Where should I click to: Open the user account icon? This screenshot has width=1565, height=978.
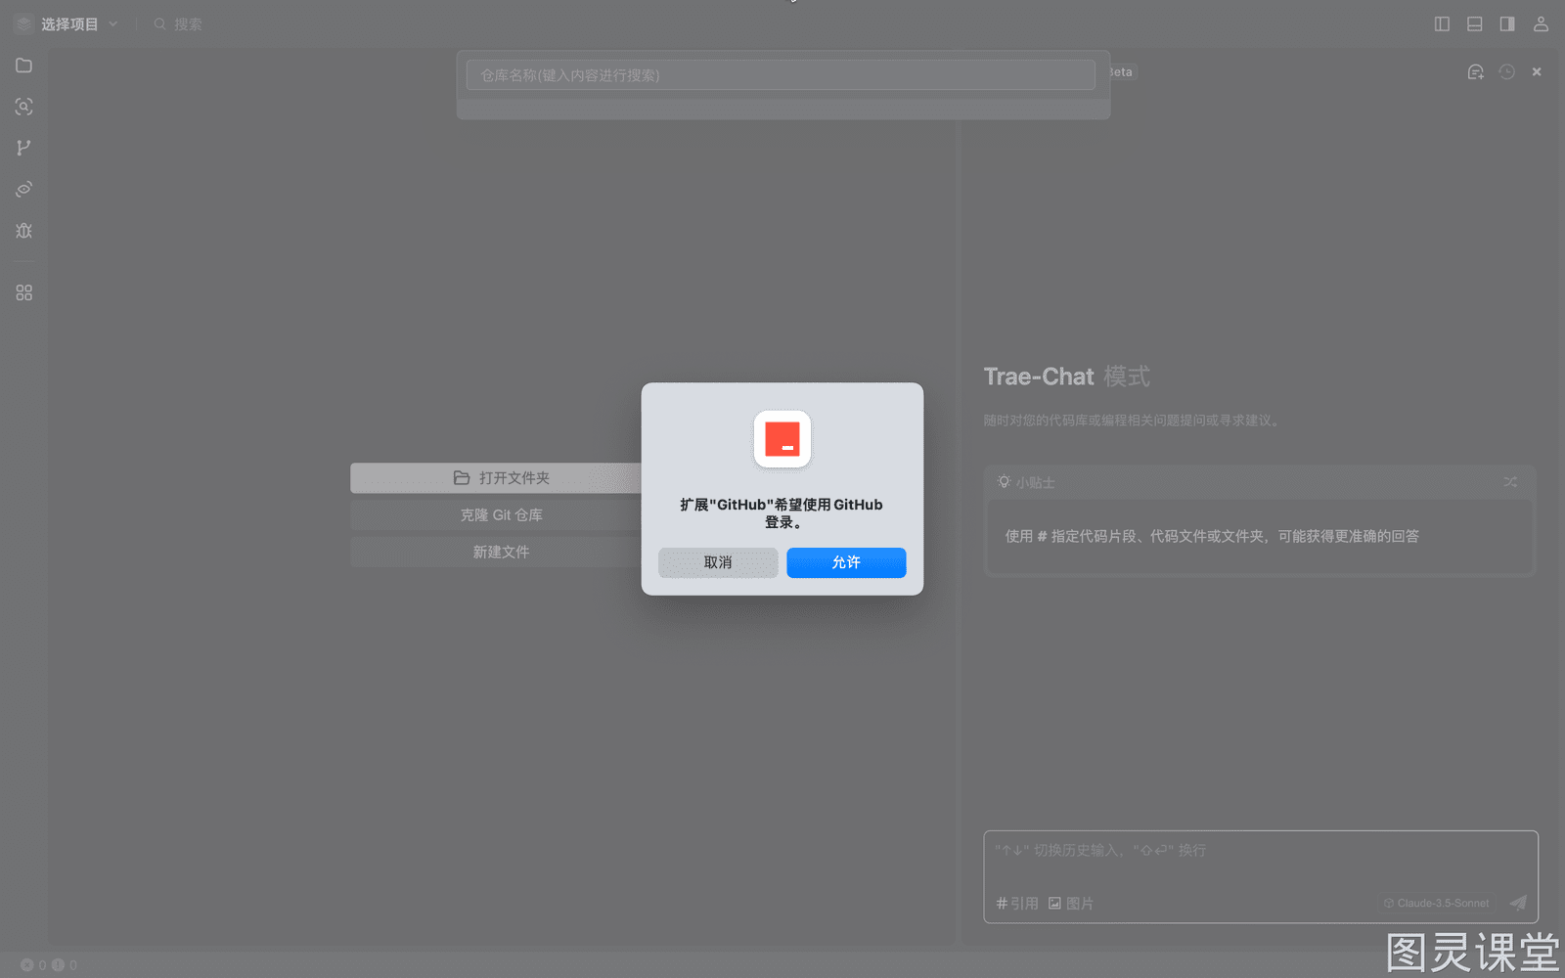point(1541,24)
